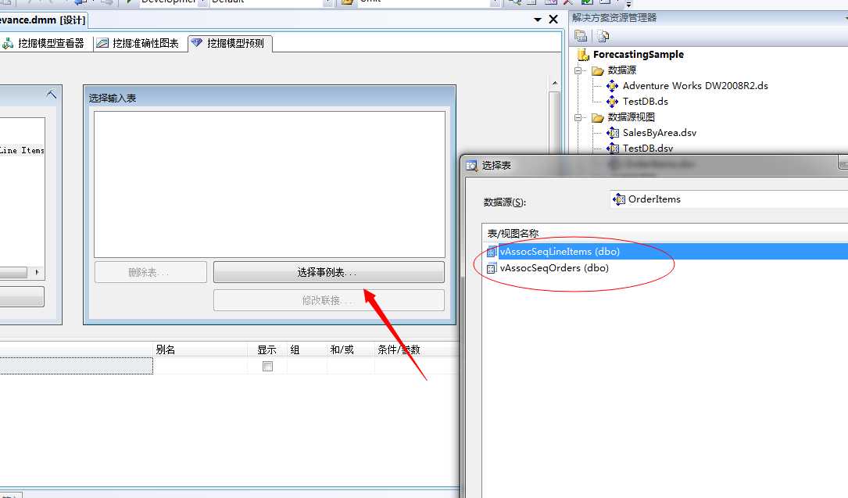
Task: Click the 数据源视图 folder icon
Action: point(598,118)
